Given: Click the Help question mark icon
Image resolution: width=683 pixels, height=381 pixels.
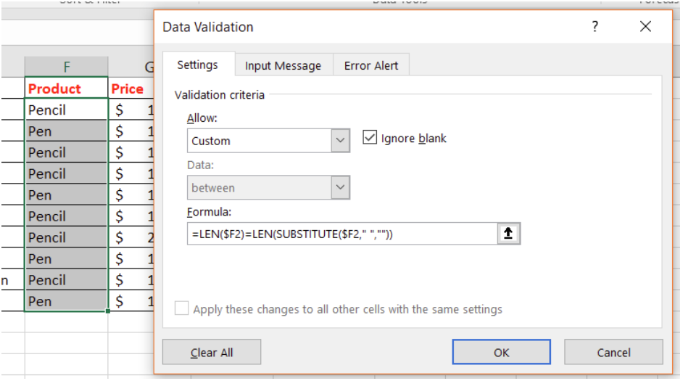Looking at the screenshot, I should [595, 27].
